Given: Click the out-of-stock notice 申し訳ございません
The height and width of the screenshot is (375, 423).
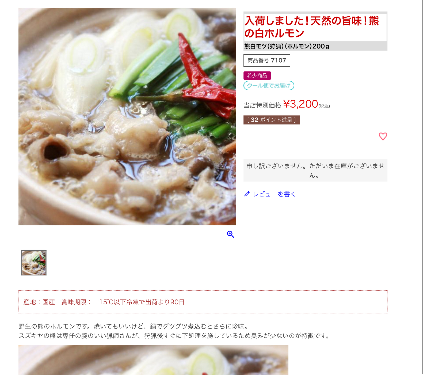Looking at the screenshot, I should pos(315,171).
